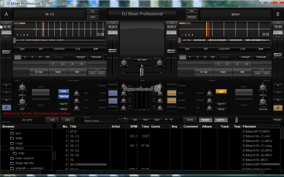
Task: Click deck A dot button on left edge
Action: tap(6, 85)
